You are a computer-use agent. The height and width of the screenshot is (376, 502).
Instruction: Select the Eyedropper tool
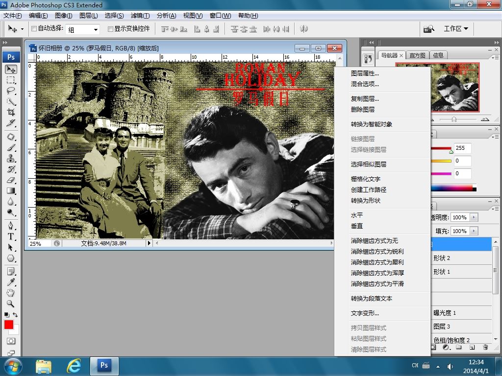coord(11,282)
